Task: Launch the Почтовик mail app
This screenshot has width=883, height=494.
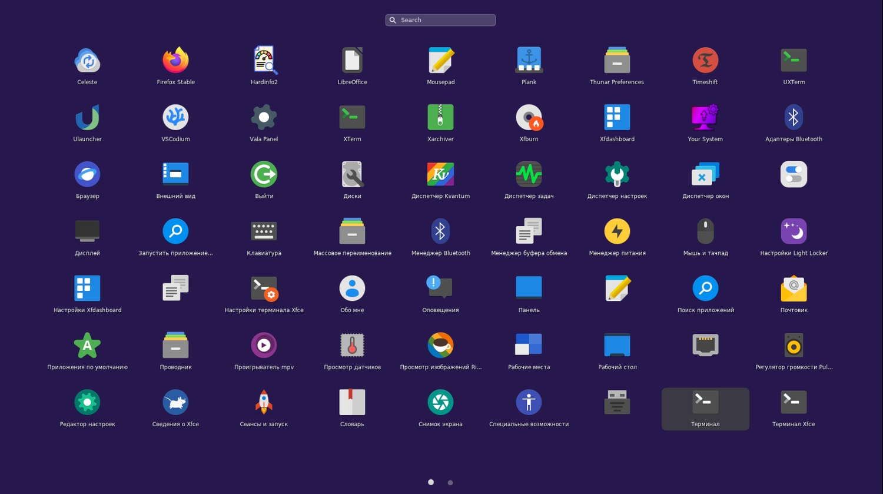Action: click(x=794, y=289)
